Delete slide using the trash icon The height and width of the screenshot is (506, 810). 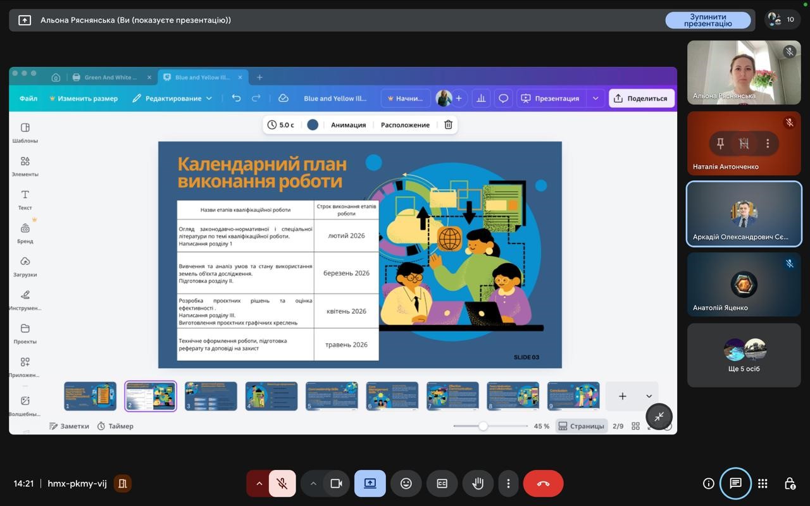pyautogui.click(x=448, y=125)
